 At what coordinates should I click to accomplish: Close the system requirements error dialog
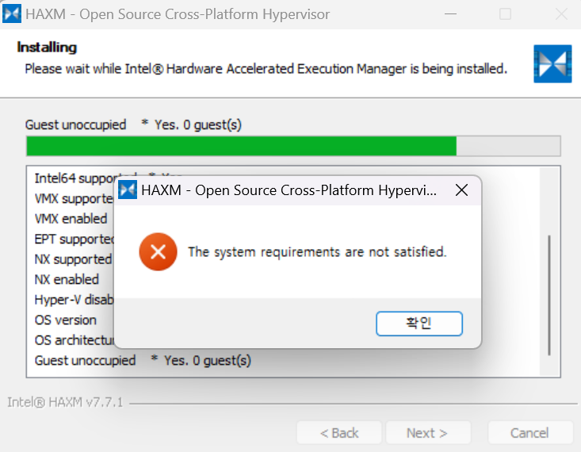click(x=461, y=190)
